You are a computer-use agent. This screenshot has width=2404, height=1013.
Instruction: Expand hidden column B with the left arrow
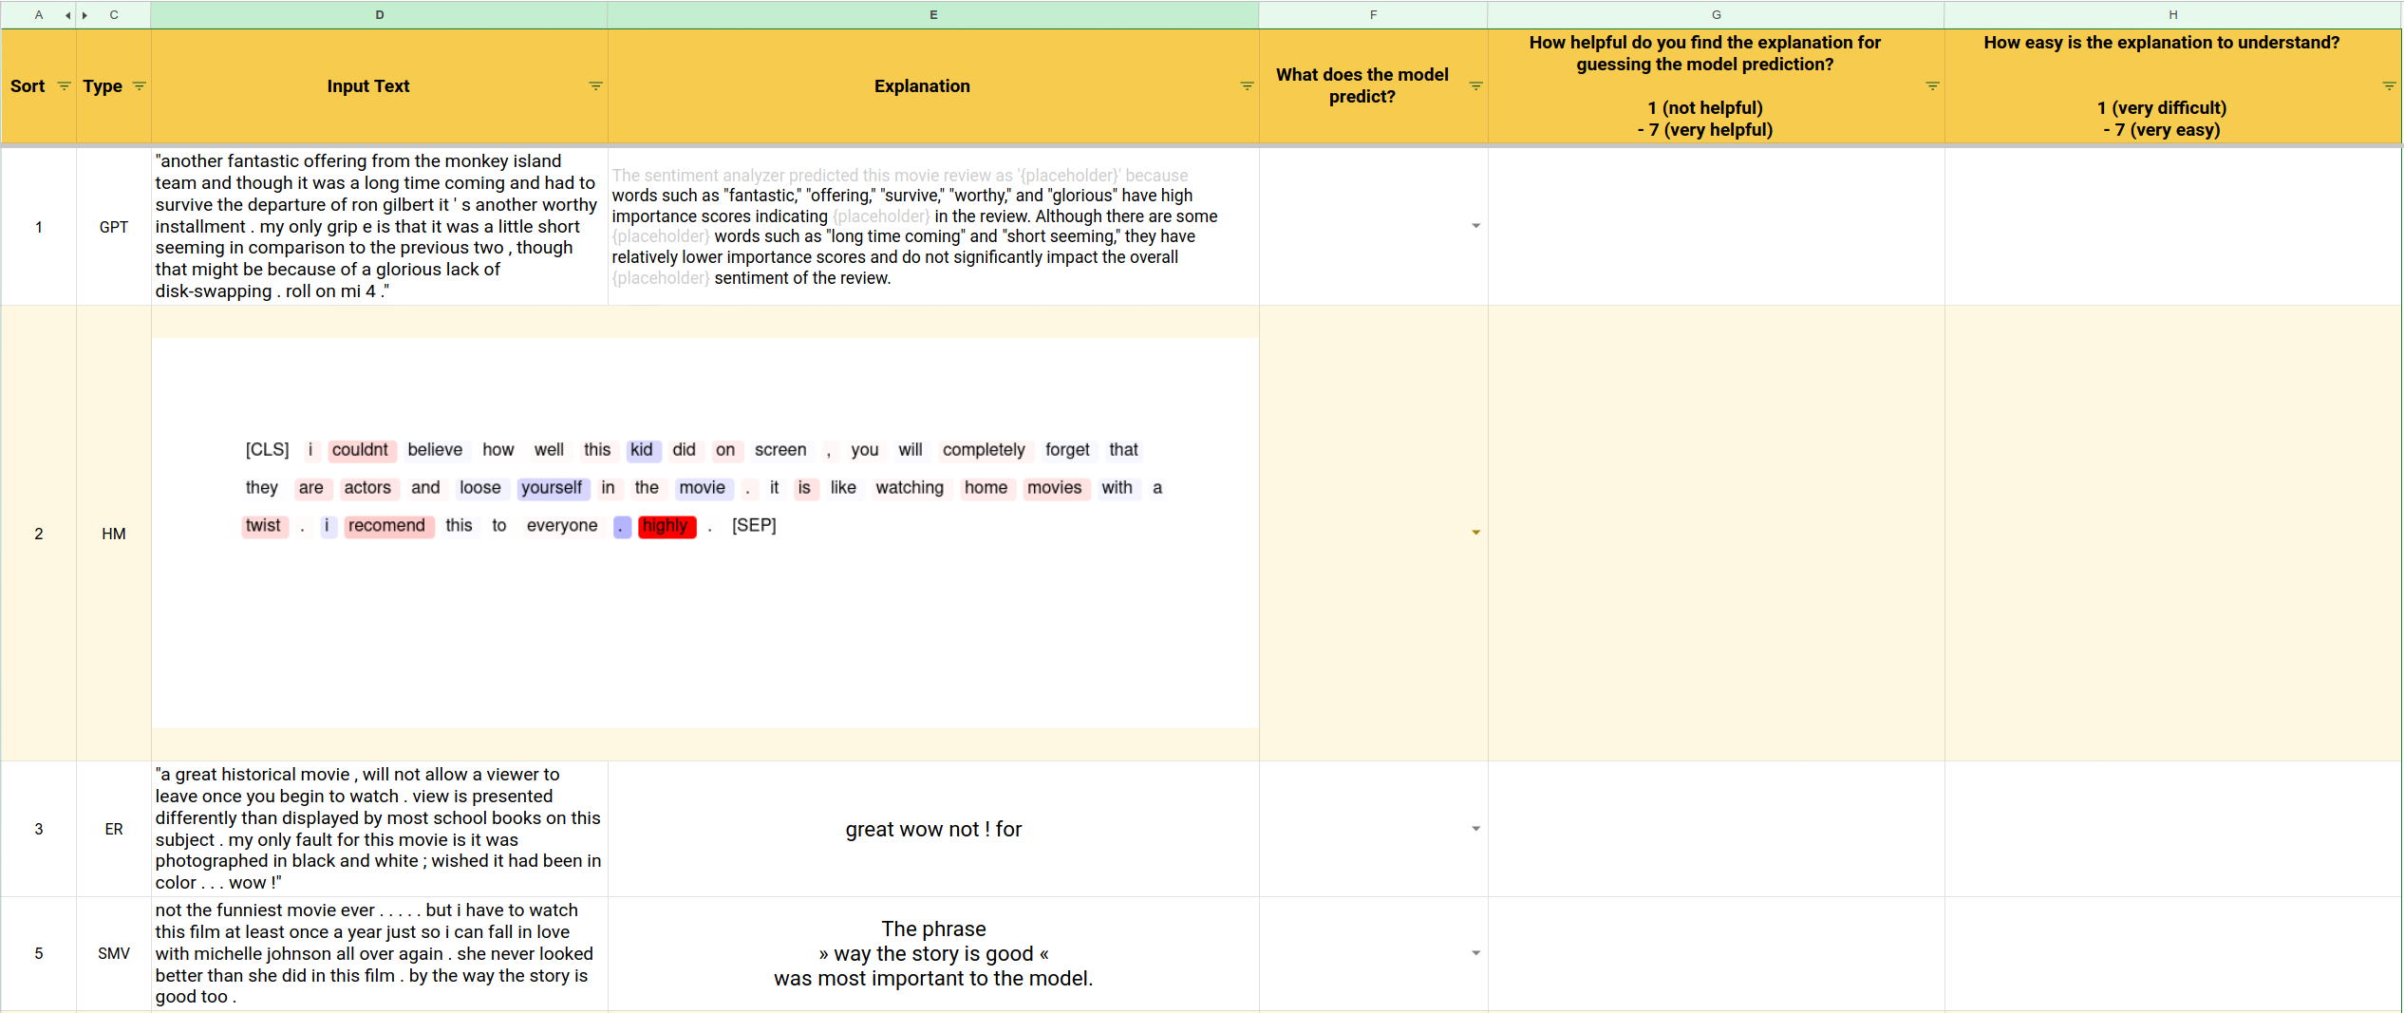click(x=67, y=15)
